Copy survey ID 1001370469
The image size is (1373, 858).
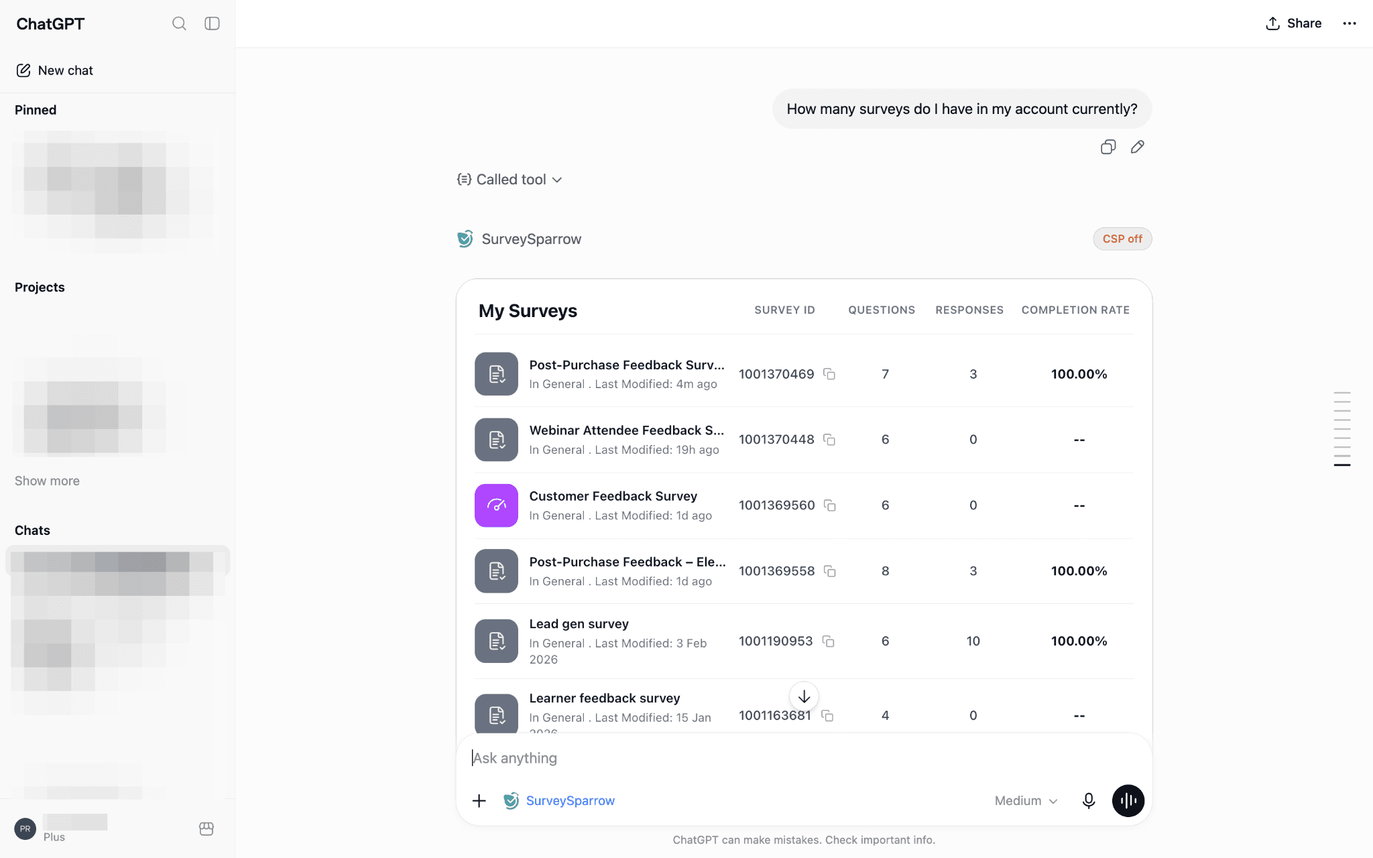(x=829, y=374)
